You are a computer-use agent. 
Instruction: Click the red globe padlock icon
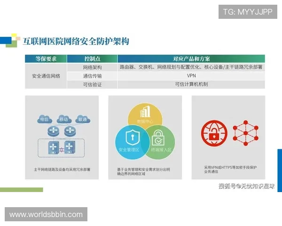pyautogui.click(x=214, y=133)
